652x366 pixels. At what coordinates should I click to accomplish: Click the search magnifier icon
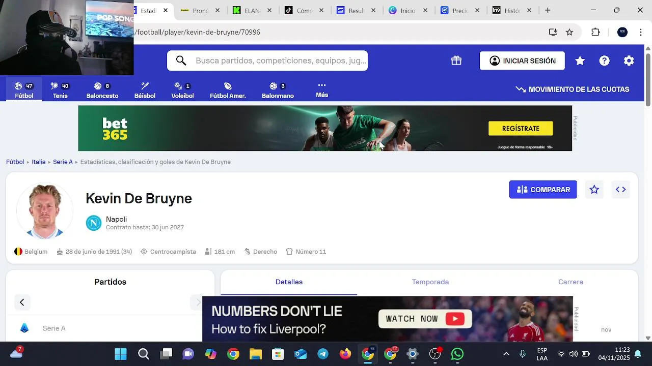click(x=181, y=61)
